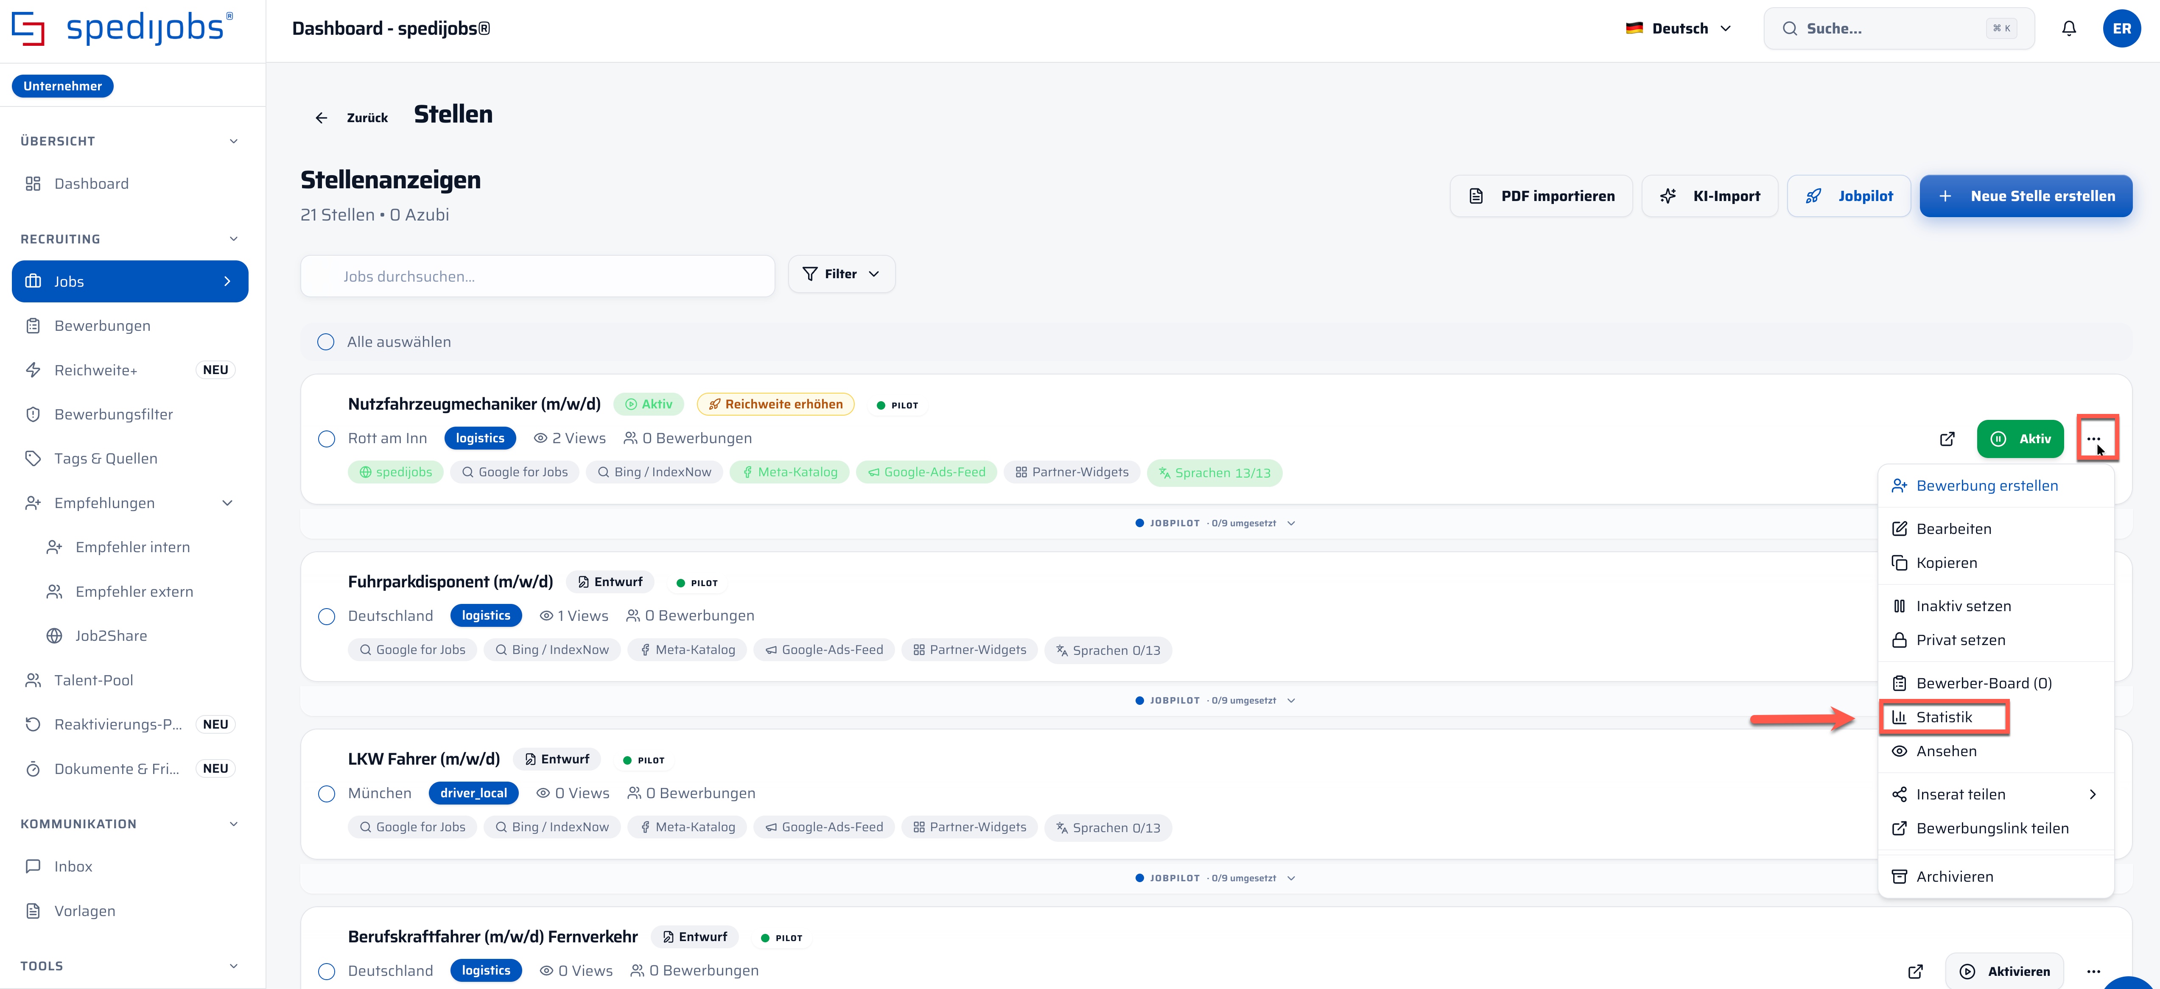Open Inserat teilen submenu

coord(1996,795)
